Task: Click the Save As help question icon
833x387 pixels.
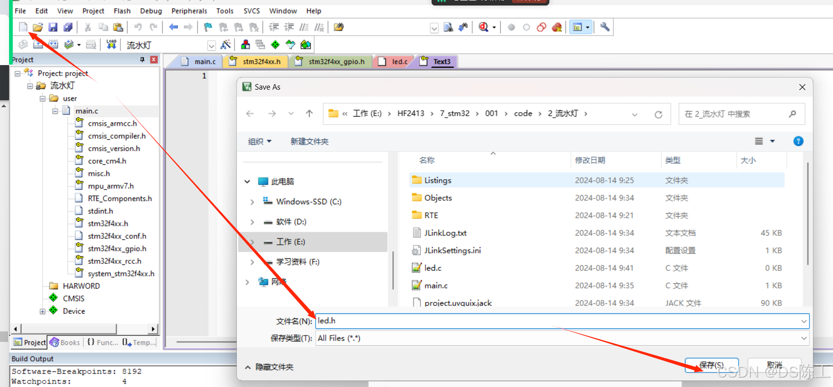Action: point(798,141)
